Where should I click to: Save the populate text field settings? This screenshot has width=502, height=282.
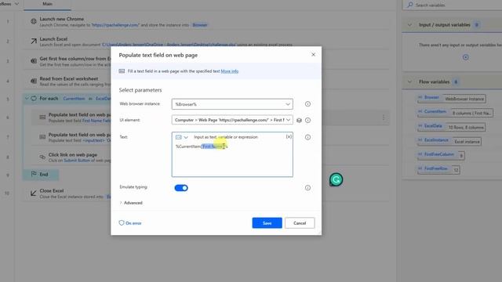tap(267, 222)
